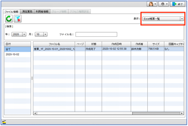Click the ファイル名 search input field
Viewport: 188px width, 126px height.
[x=96, y=35]
